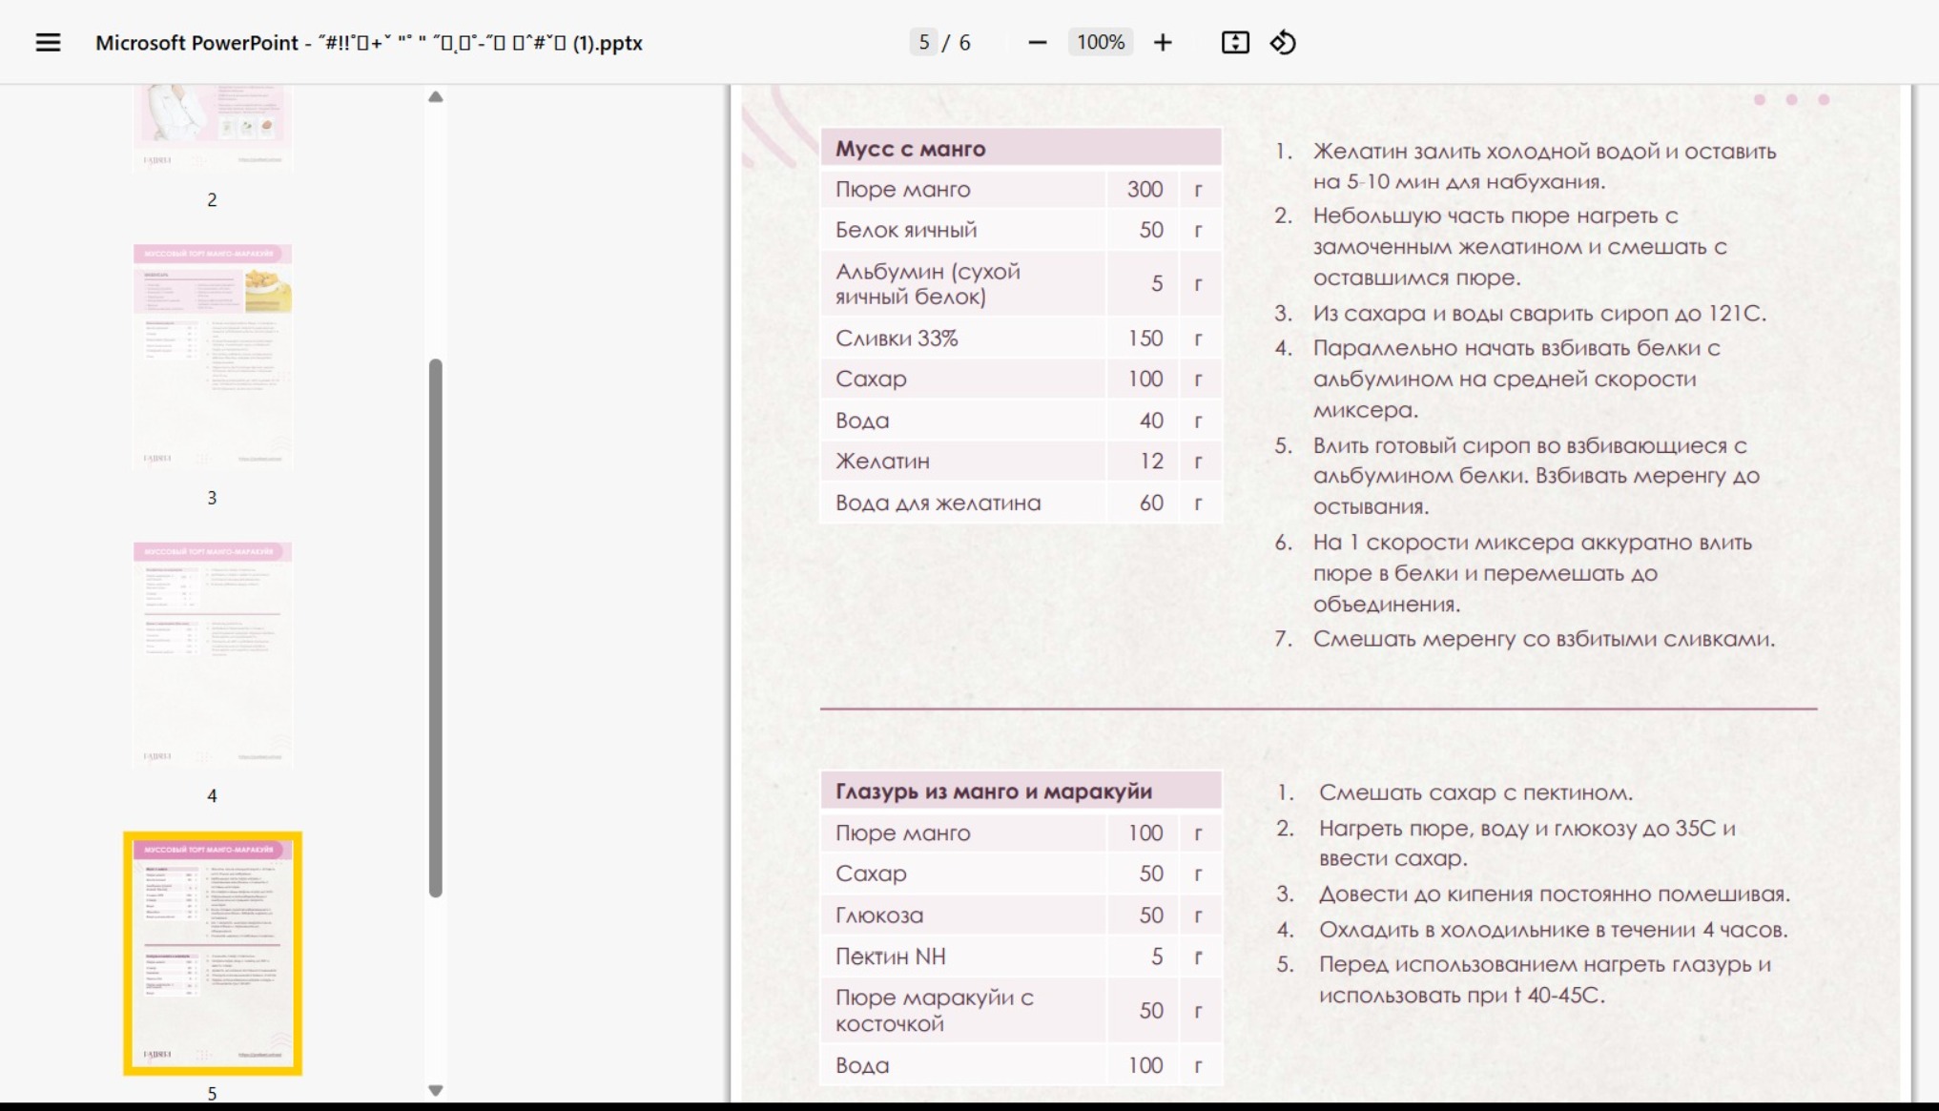The width and height of the screenshot is (1939, 1111).
Task: Click the thumbnail scrollbar up arrow
Action: (x=435, y=96)
